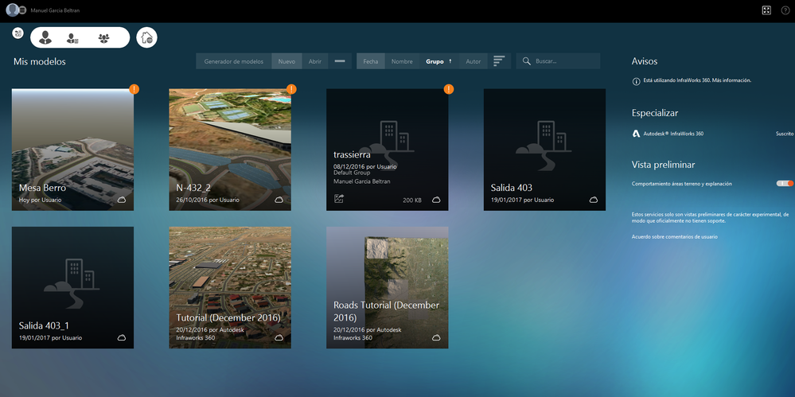Open the Tutorial (December 2016) thumbnail
Screen dimensions: 795x397
tap(230, 287)
